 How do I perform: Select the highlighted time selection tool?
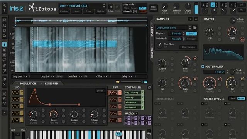(4, 44)
